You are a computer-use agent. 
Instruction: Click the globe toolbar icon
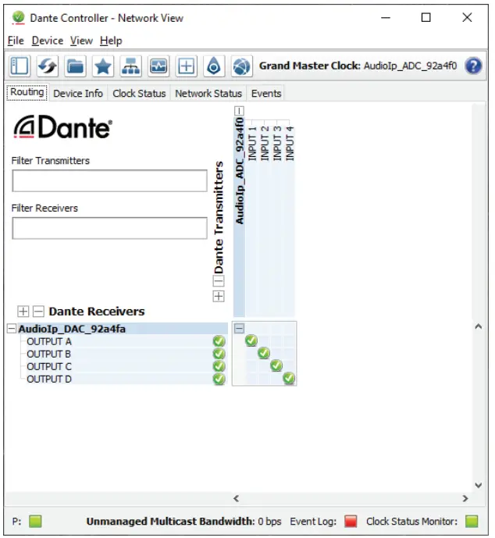[x=242, y=66]
